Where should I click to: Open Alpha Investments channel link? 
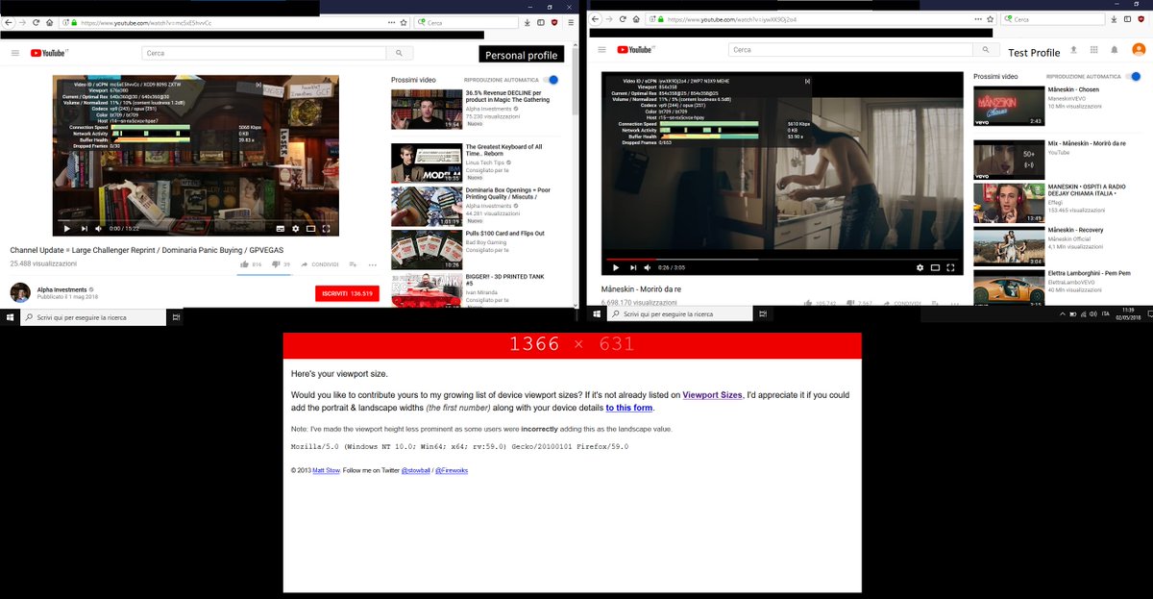[62, 288]
